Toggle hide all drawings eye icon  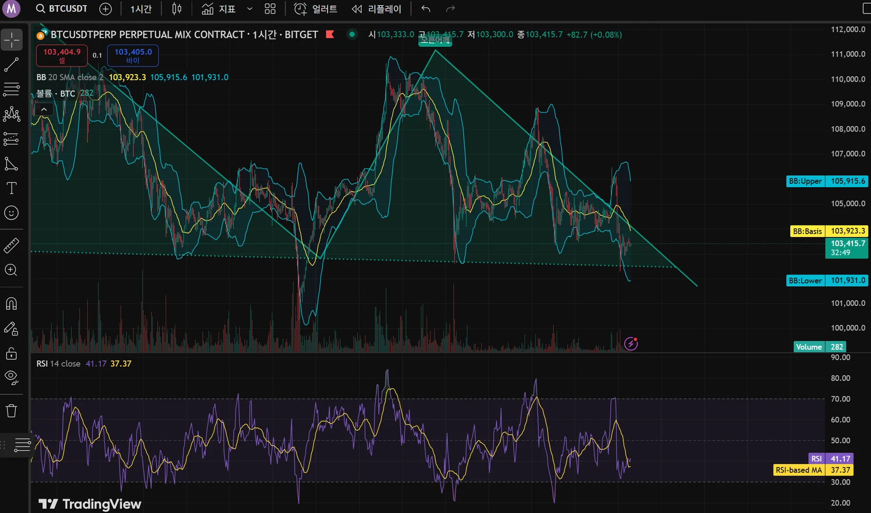[11, 378]
